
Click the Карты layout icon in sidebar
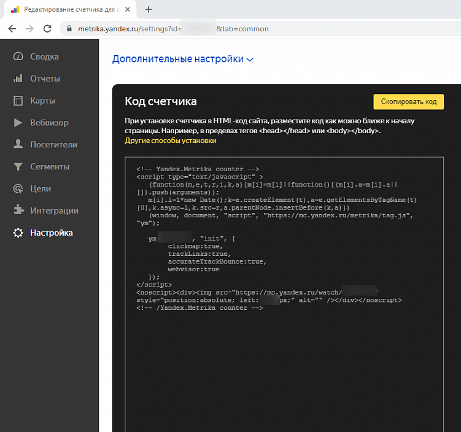tap(18, 101)
